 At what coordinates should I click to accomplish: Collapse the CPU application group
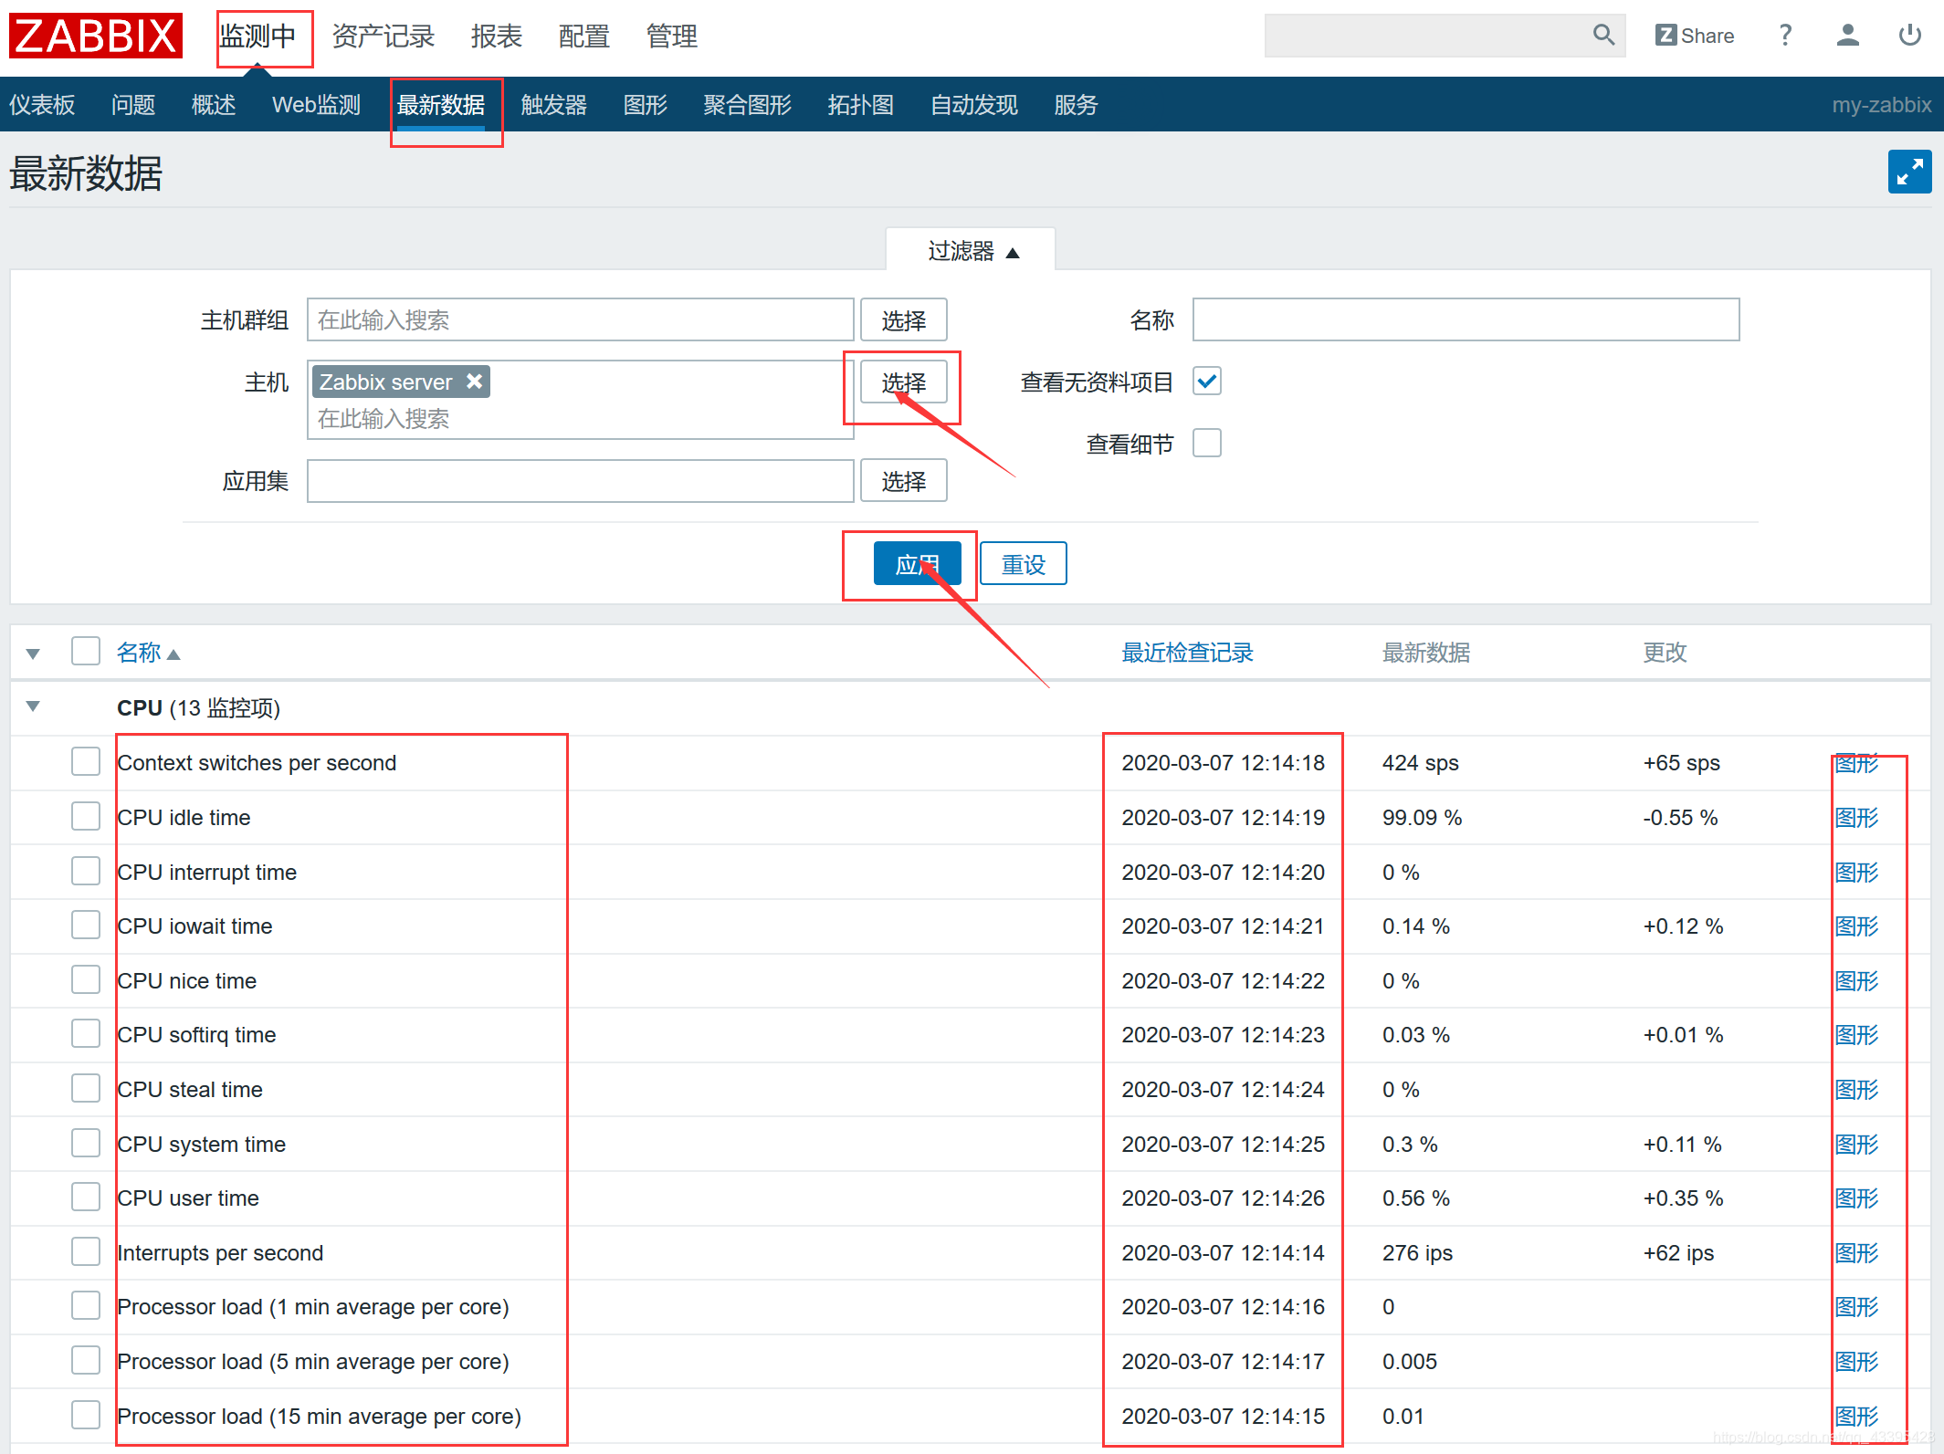point(33,706)
